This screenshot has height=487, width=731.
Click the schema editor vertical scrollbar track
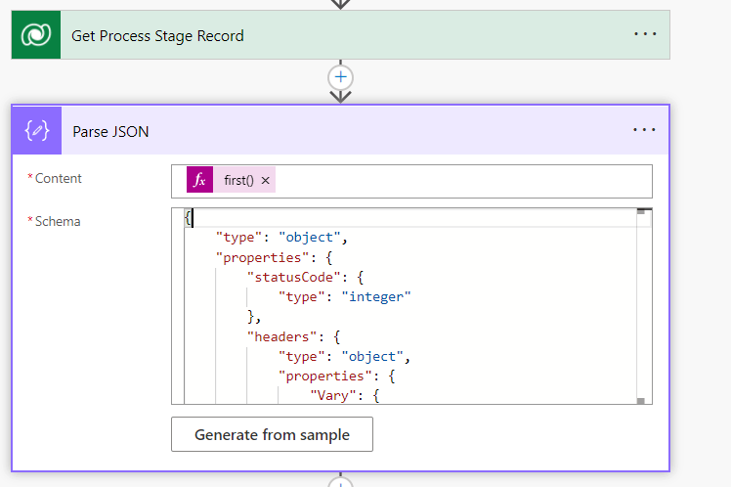point(642,303)
